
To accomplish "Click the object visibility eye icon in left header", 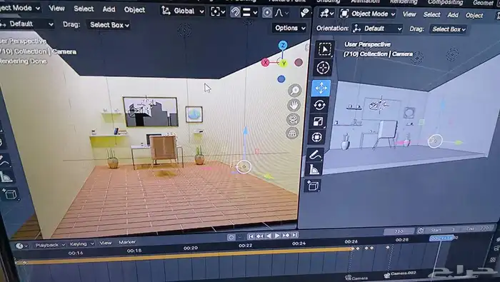I will [305, 12].
